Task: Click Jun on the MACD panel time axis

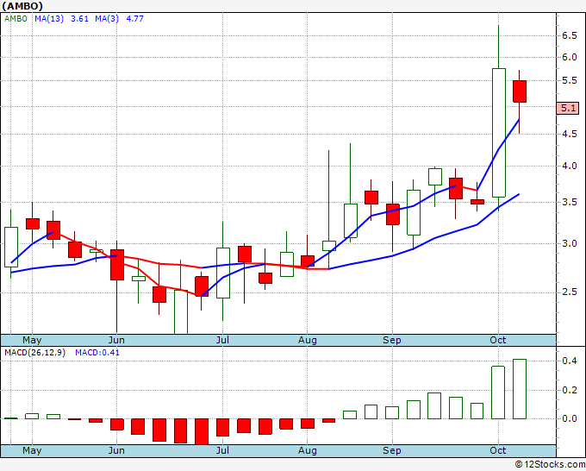Action: point(116,450)
